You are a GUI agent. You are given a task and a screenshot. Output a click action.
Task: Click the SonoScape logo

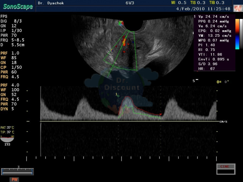click(x=18, y=7)
